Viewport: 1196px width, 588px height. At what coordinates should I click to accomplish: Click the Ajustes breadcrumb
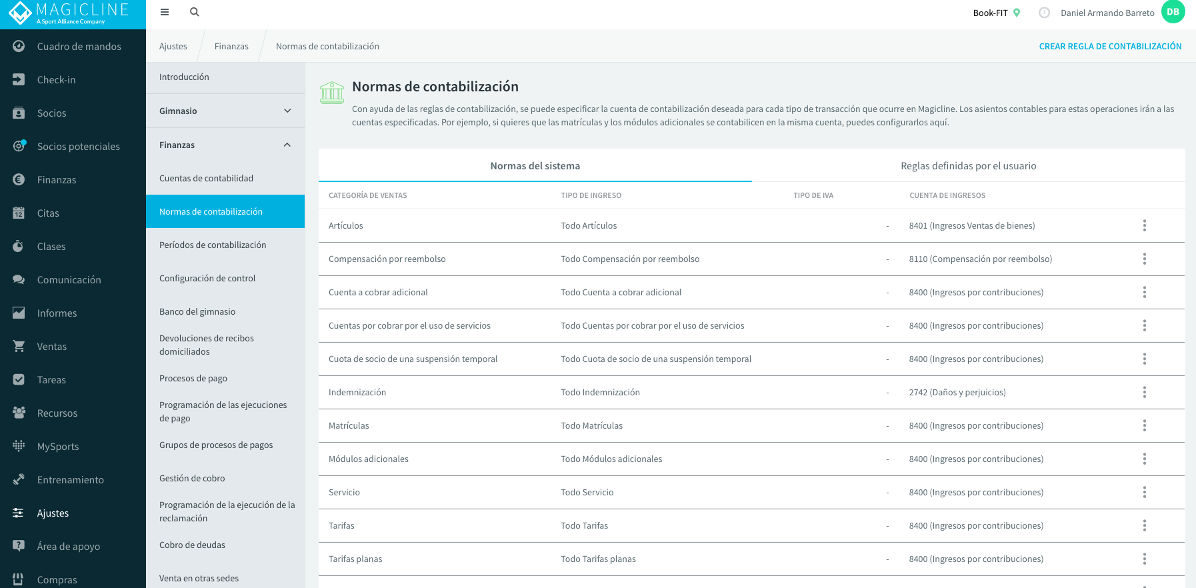pyautogui.click(x=173, y=46)
